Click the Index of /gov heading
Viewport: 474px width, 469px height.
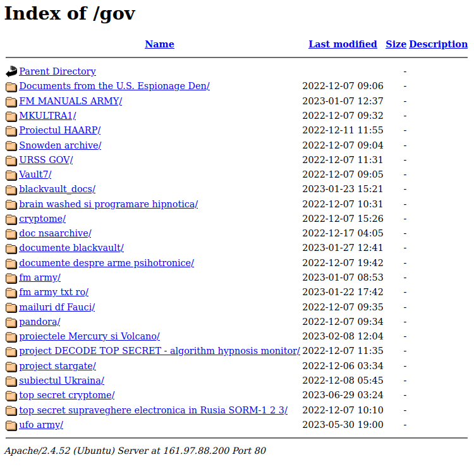pyautogui.click(x=70, y=14)
